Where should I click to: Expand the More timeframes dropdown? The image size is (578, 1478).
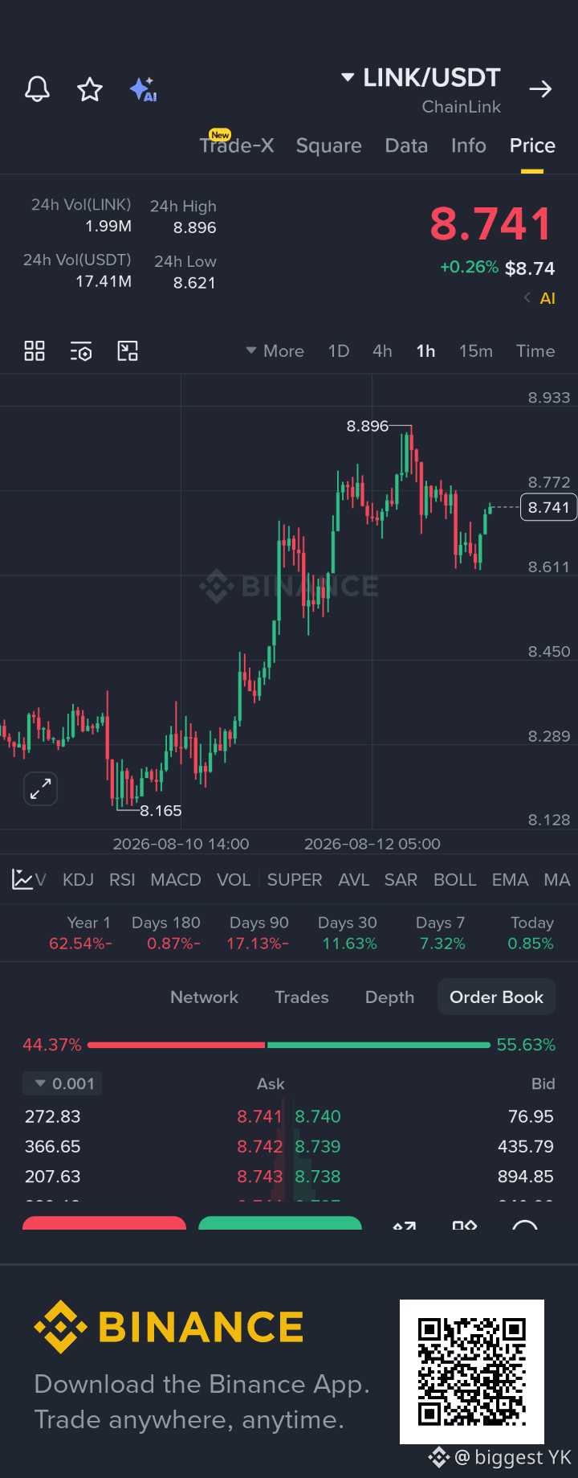(x=275, y=351)
